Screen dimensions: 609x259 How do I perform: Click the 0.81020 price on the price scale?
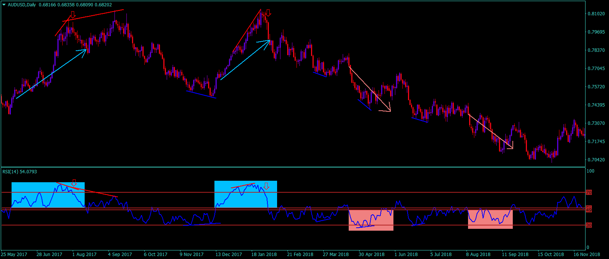click(x=596, y=14)
